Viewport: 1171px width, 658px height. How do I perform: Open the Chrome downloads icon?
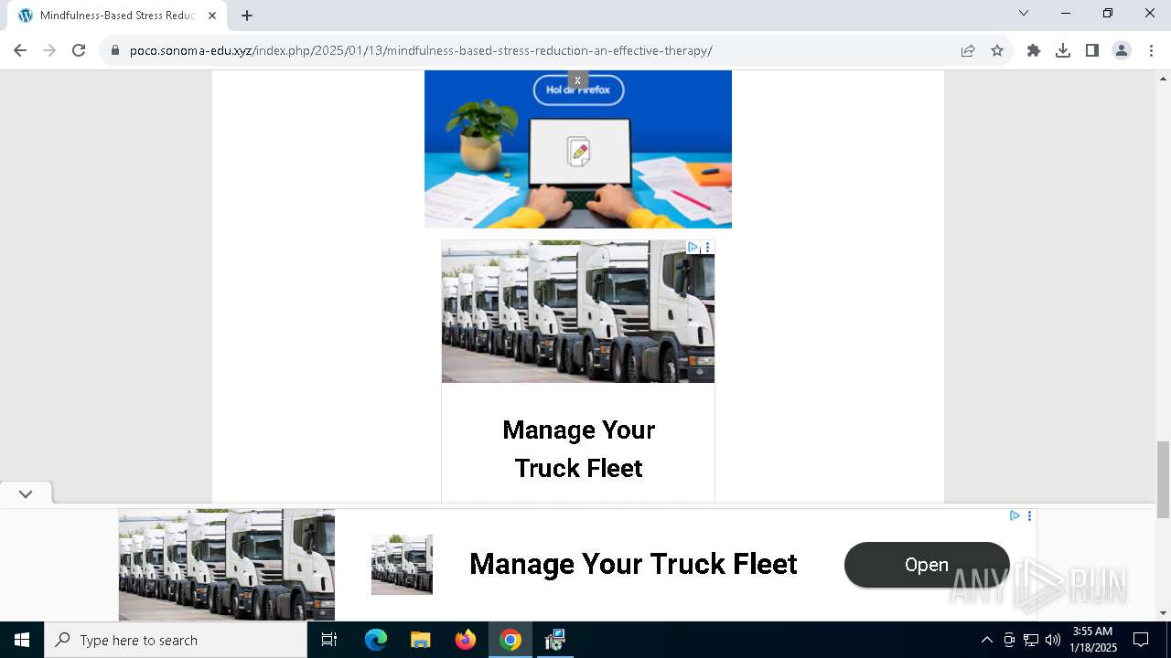(x=1063, y=50)
